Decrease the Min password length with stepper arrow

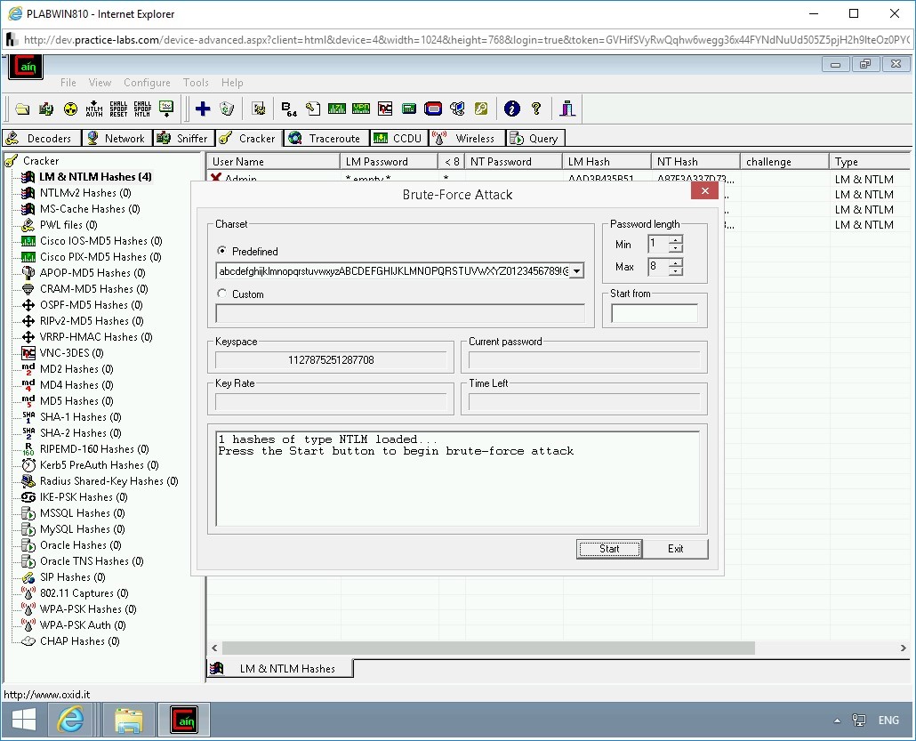[675, 248]
